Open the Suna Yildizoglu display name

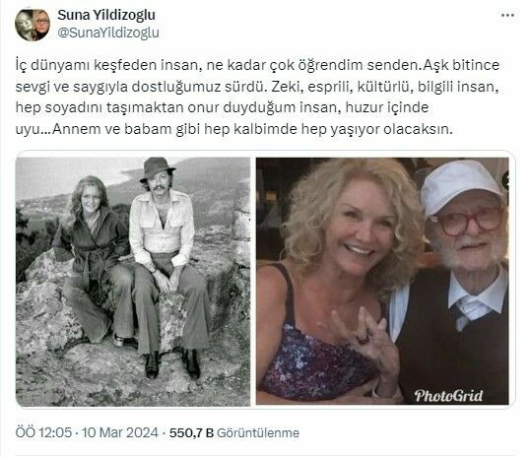[x=106, y=15]
